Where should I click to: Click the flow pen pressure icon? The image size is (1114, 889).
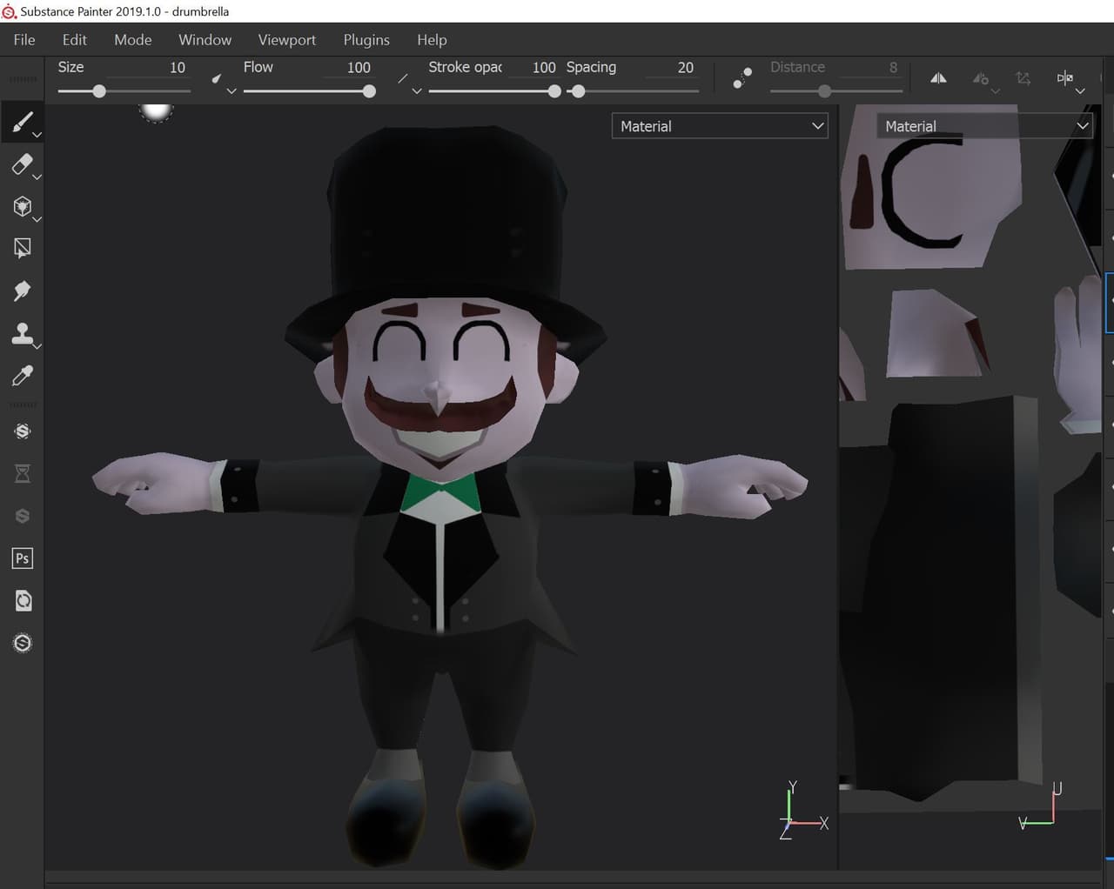pos(402,79)
